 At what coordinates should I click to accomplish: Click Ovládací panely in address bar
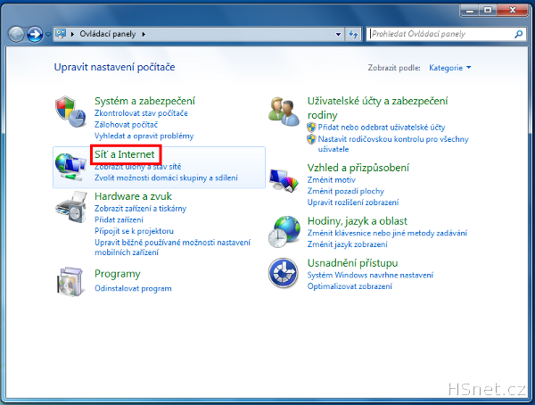[x=108, y=34]
